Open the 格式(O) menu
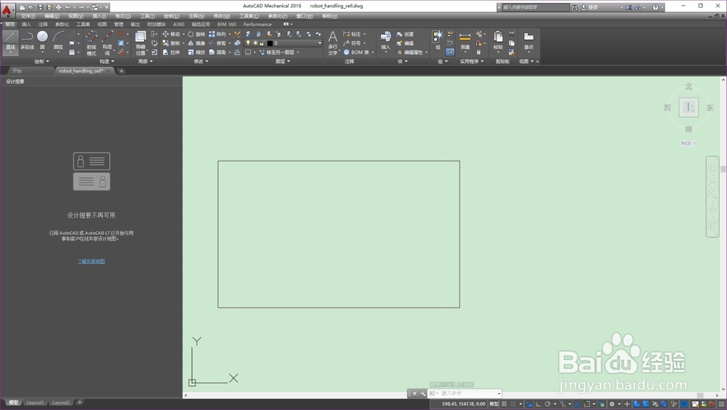727x410 pixels. [x=123, y=16]
